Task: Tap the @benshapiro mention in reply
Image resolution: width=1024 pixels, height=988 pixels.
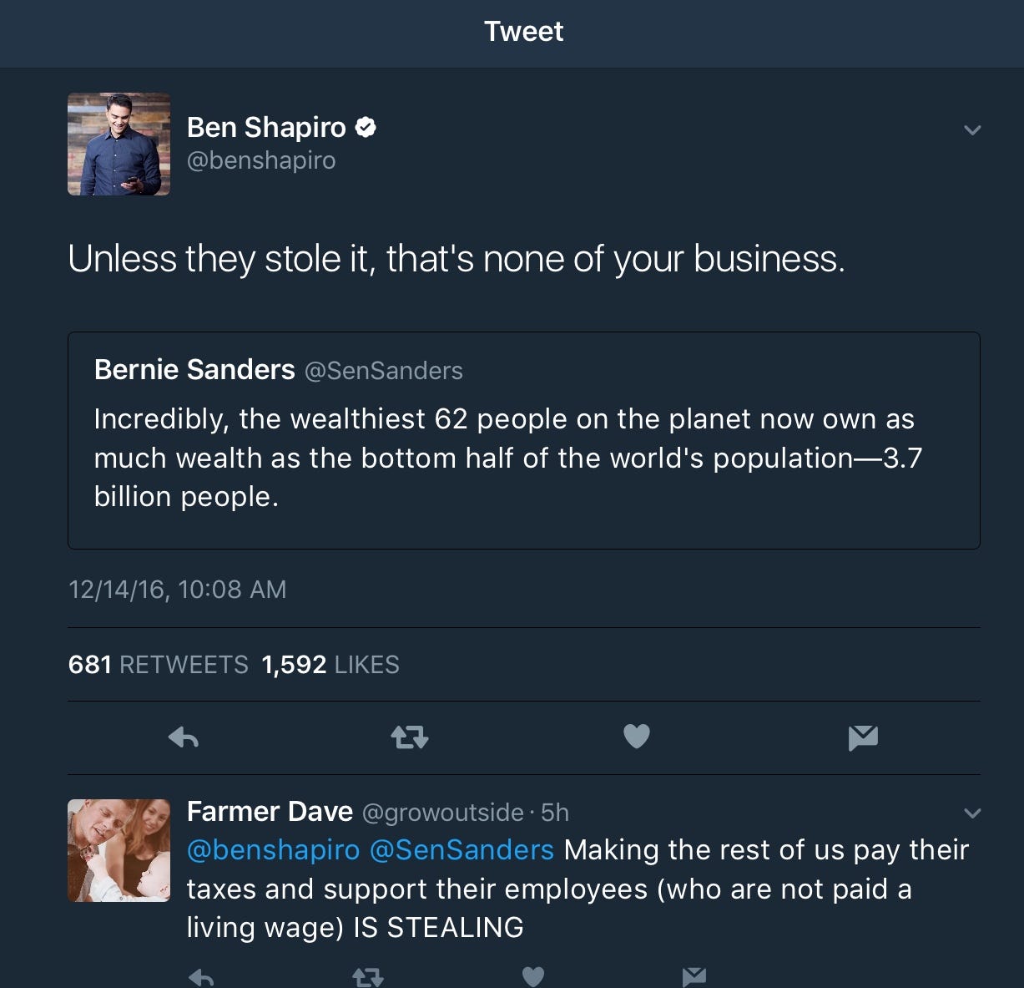Action: pos(274,850)
